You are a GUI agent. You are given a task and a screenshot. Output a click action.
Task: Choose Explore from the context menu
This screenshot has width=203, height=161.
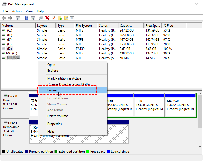tap(73, 71)
